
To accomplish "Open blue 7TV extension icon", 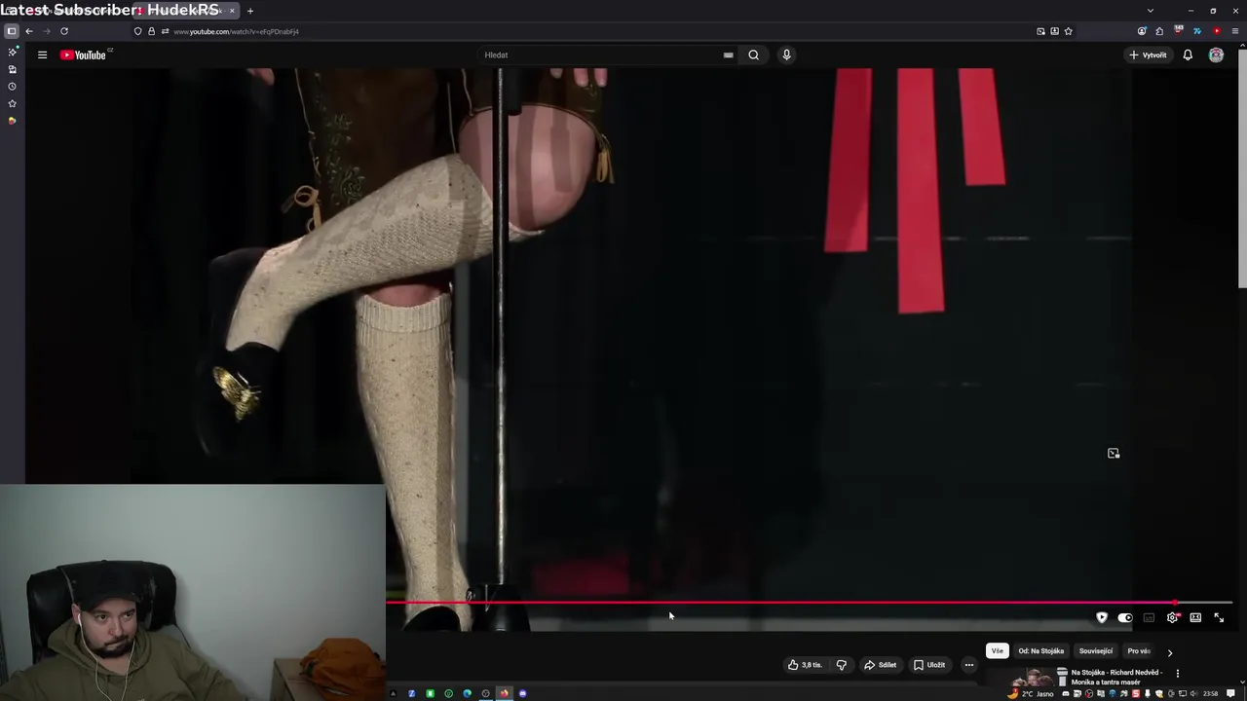I will pos(1197,31).
